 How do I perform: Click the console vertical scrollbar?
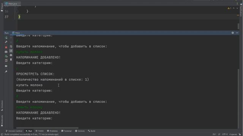tap(238, 98)
